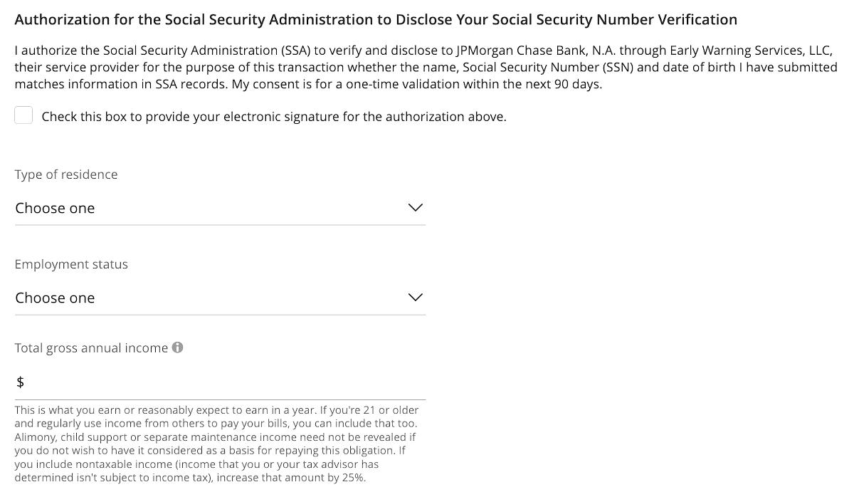
Task: Select 'Choose one' under Type of residence
Action: point(55,208)
